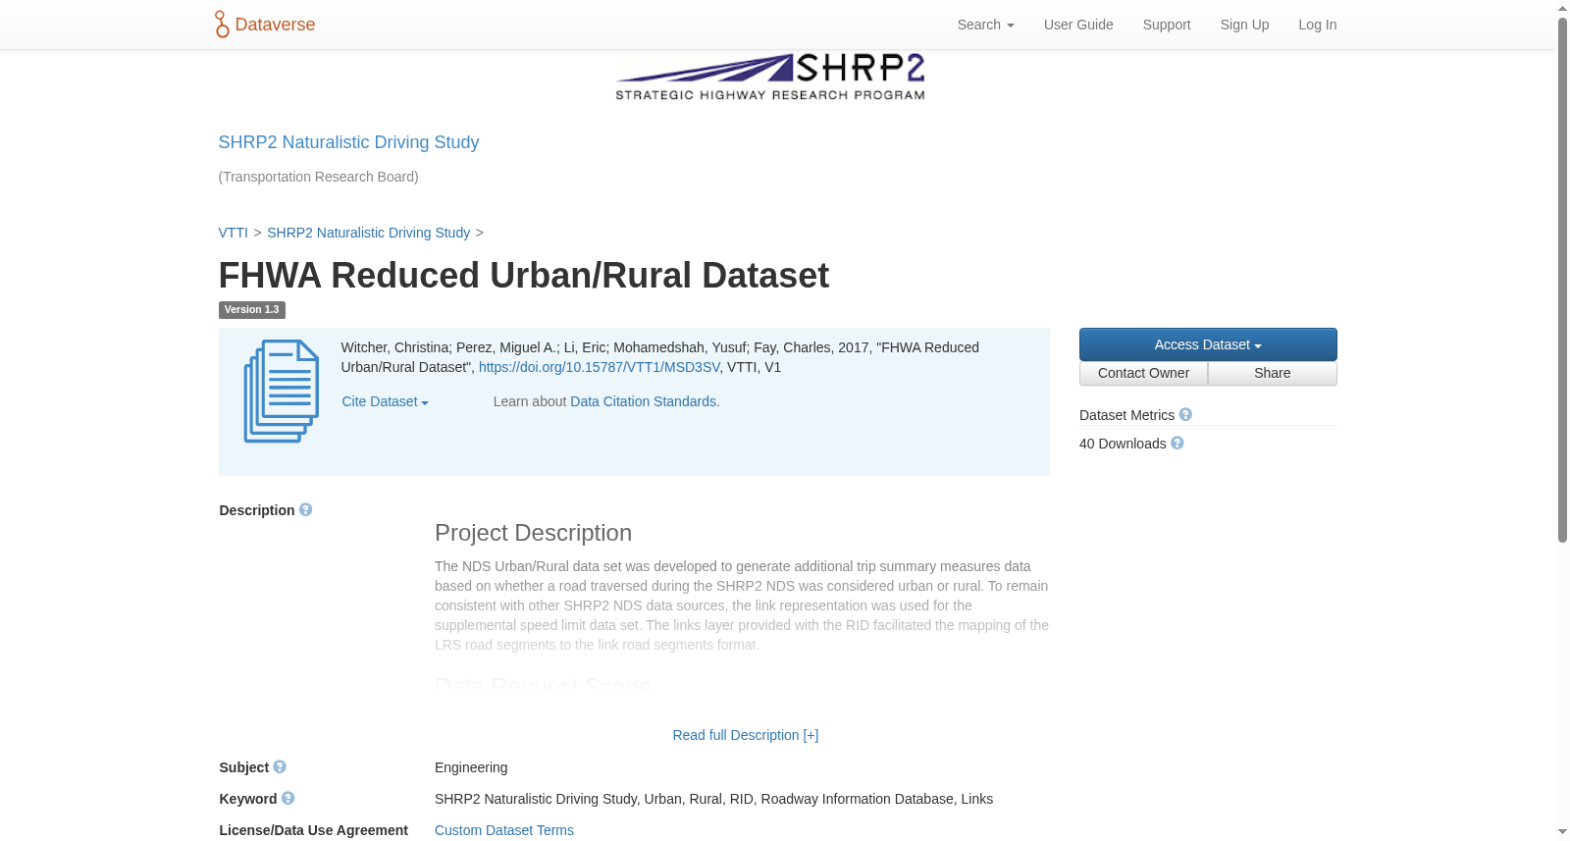This screenshot has width=1570, height=841.
Task: Click help icon beside Description label
Action: coord(305,510)
